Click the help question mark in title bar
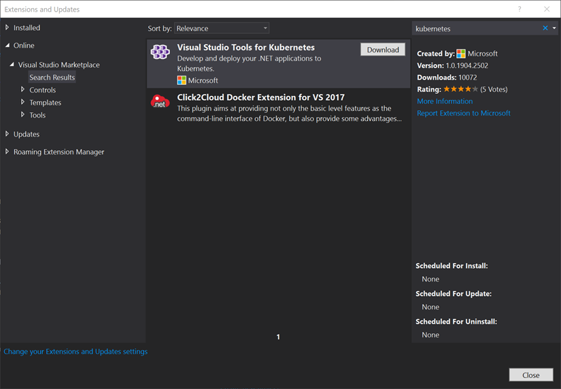 [x=520, y=10]
